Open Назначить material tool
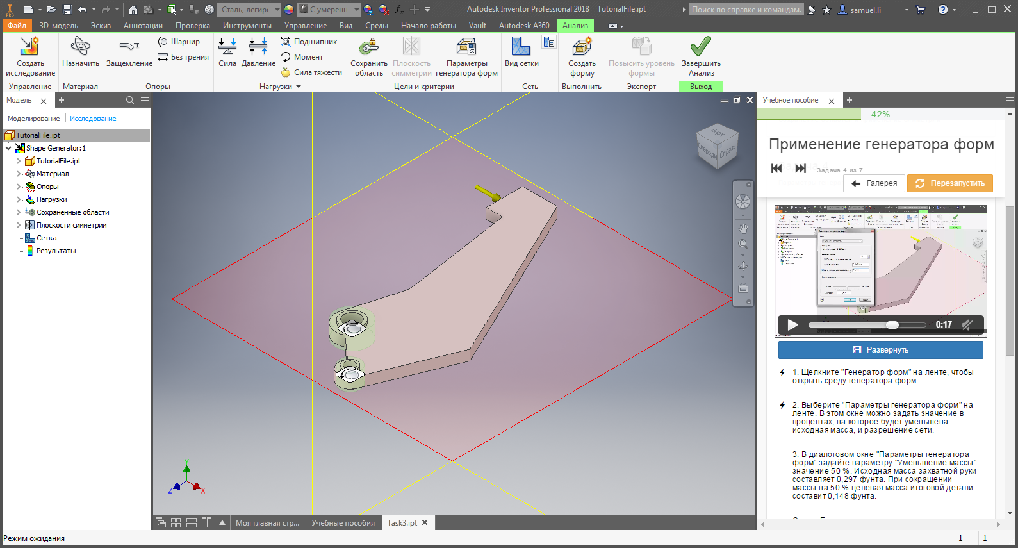Screen dimensions: 1018x548 click(80, 52)
